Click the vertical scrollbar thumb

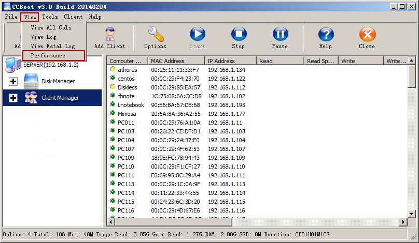click(412, 76)
